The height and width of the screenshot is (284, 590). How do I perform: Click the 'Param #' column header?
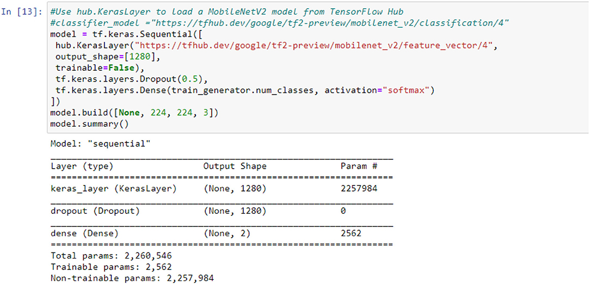coord(359,166)
